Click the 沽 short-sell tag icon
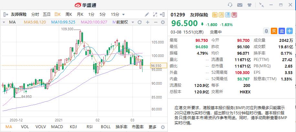 pyautogui.click(x=221, y=15)
